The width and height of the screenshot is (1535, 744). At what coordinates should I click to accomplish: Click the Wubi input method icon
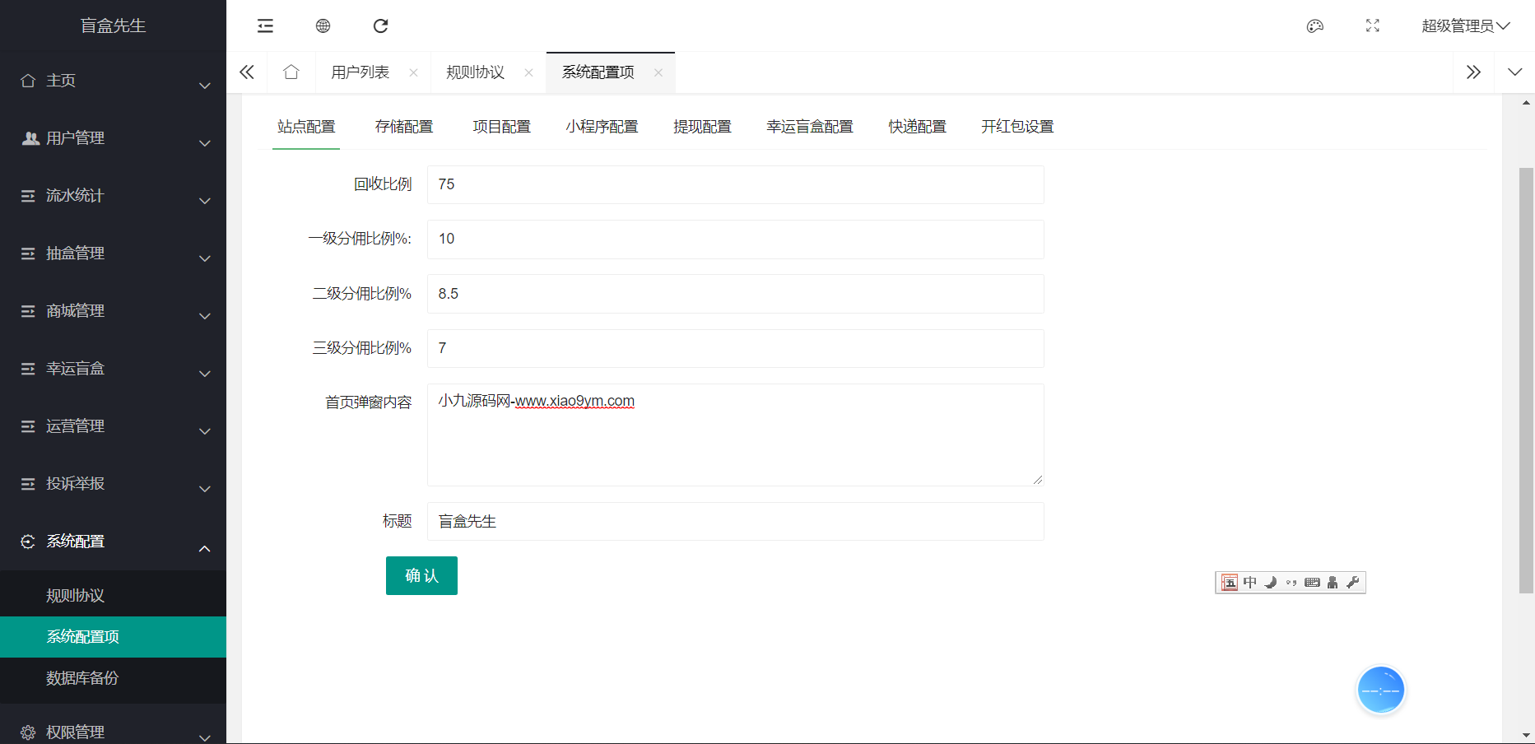pyautogui.click(x=1229, y=583)
